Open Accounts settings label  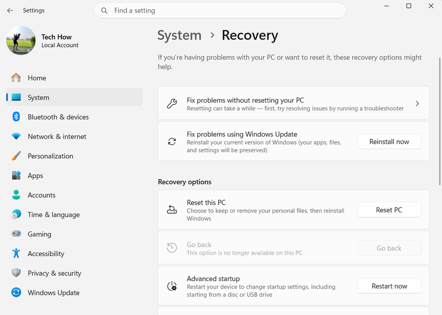pyautogui.click(x=42, y=195)
